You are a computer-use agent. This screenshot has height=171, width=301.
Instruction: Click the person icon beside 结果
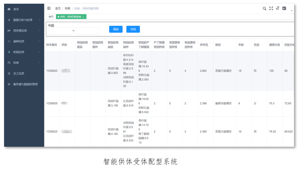pos(9,63)
